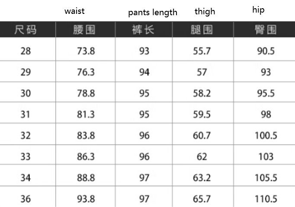This screenshot has height=207, width=295.
Task: Click thigh value 59.5
Action: 202,115
